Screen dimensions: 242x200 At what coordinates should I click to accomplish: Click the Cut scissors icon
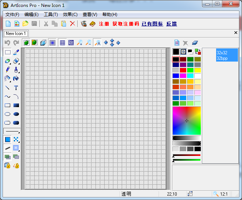pyautogui.click(x=46, y=24)
